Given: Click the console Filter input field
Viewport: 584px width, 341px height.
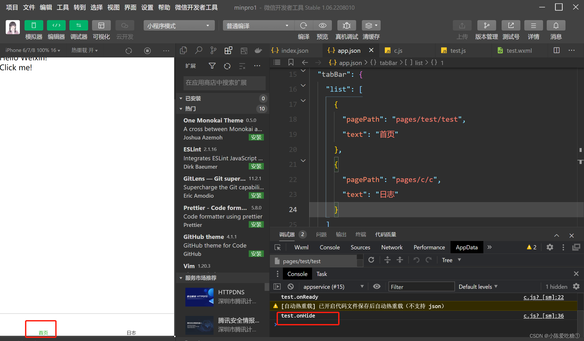Looking at the screenshot, I should pyautogui.click(x=421, y=287).
